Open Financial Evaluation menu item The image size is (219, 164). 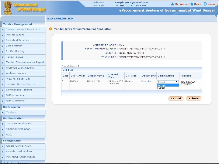click(18, 129)
